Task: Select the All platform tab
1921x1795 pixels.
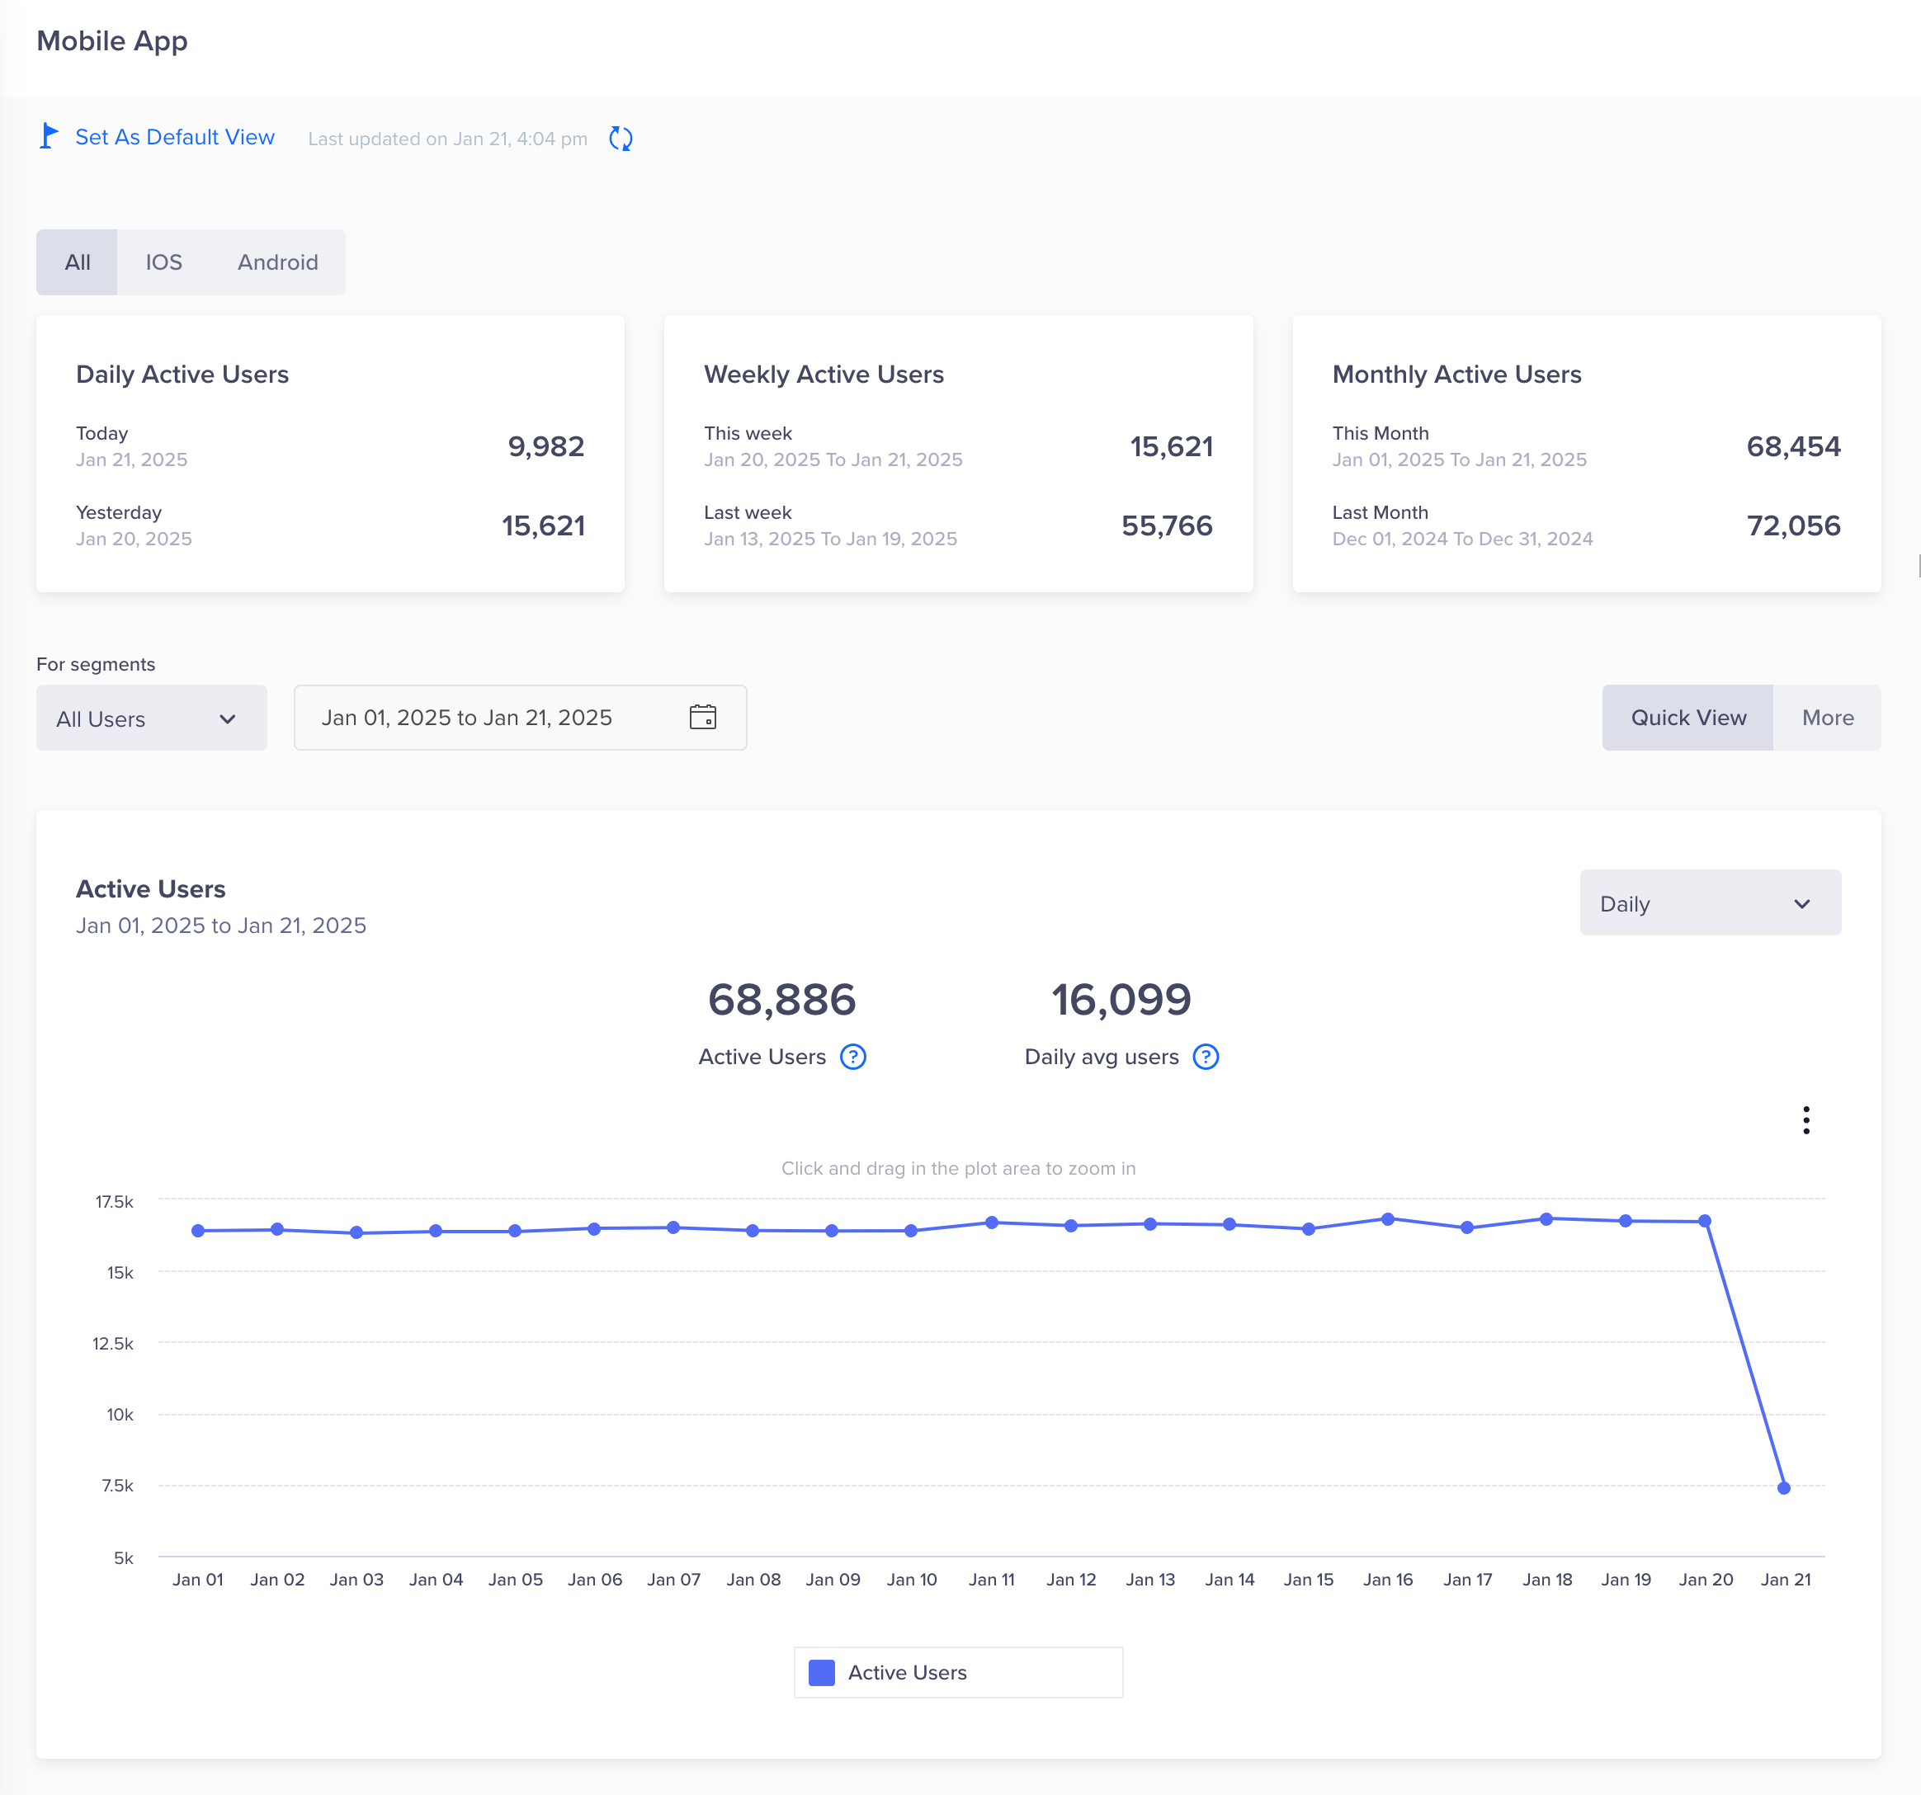Action: [x=78, y=261]
